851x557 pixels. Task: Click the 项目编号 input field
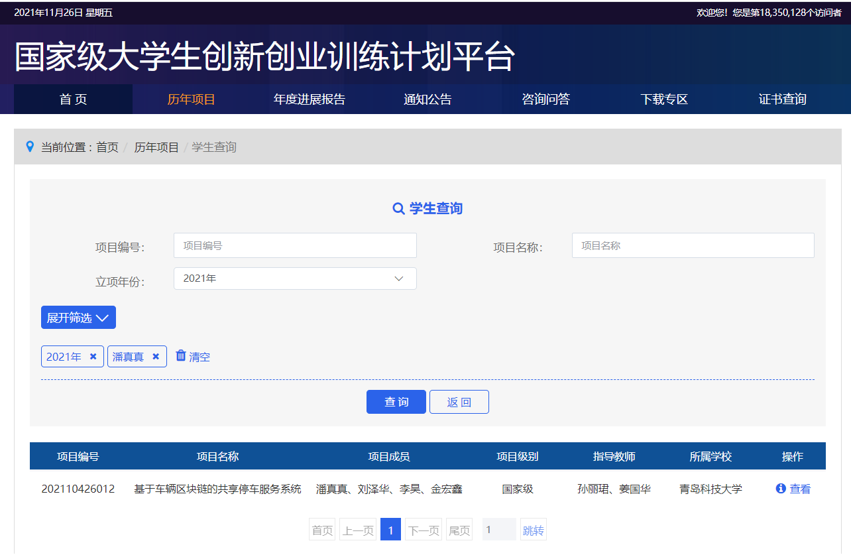[x=295, y=245]
